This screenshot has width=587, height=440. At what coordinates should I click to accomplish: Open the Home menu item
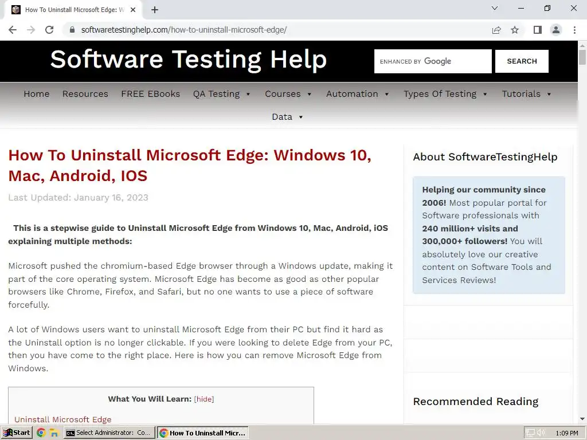[x=37, y=94]
